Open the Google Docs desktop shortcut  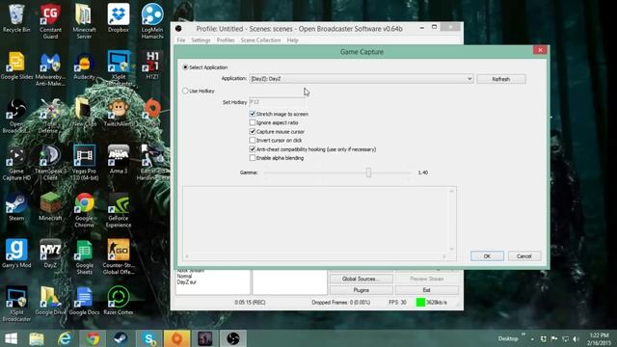(x=84, y=301)
